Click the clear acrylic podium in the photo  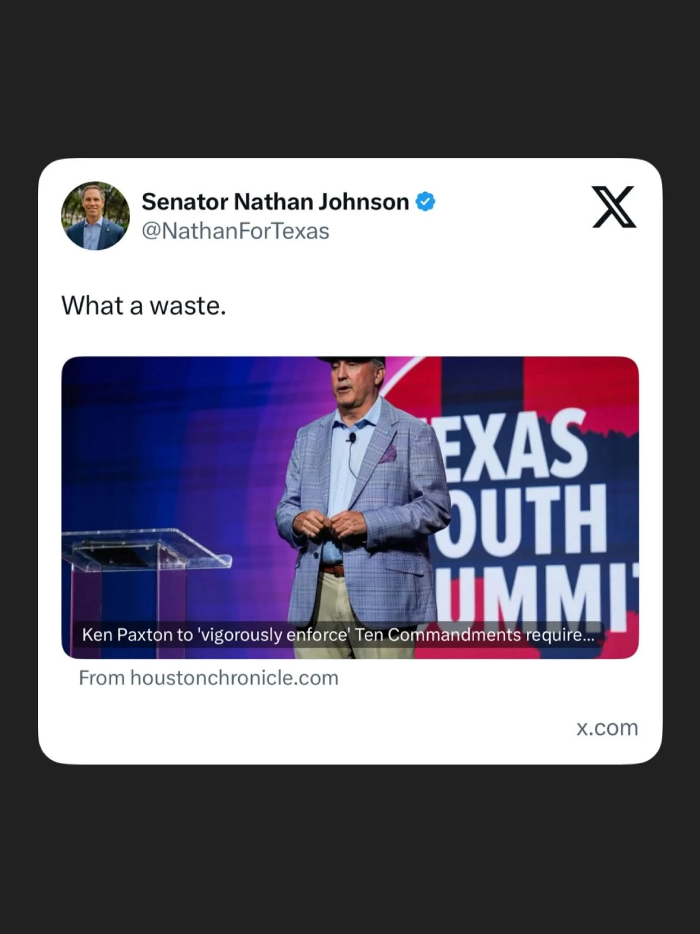[145, 576]
